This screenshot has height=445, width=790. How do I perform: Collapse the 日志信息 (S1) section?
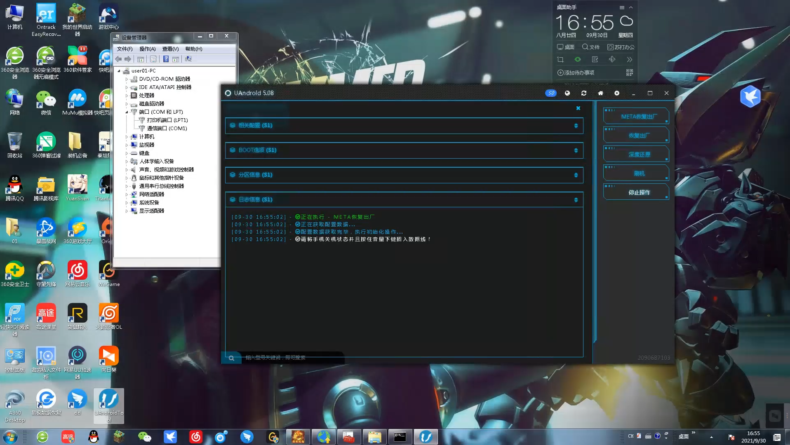(x=404, y=200)
